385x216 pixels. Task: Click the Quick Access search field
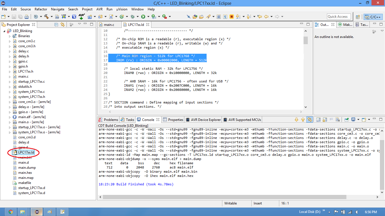339,17
